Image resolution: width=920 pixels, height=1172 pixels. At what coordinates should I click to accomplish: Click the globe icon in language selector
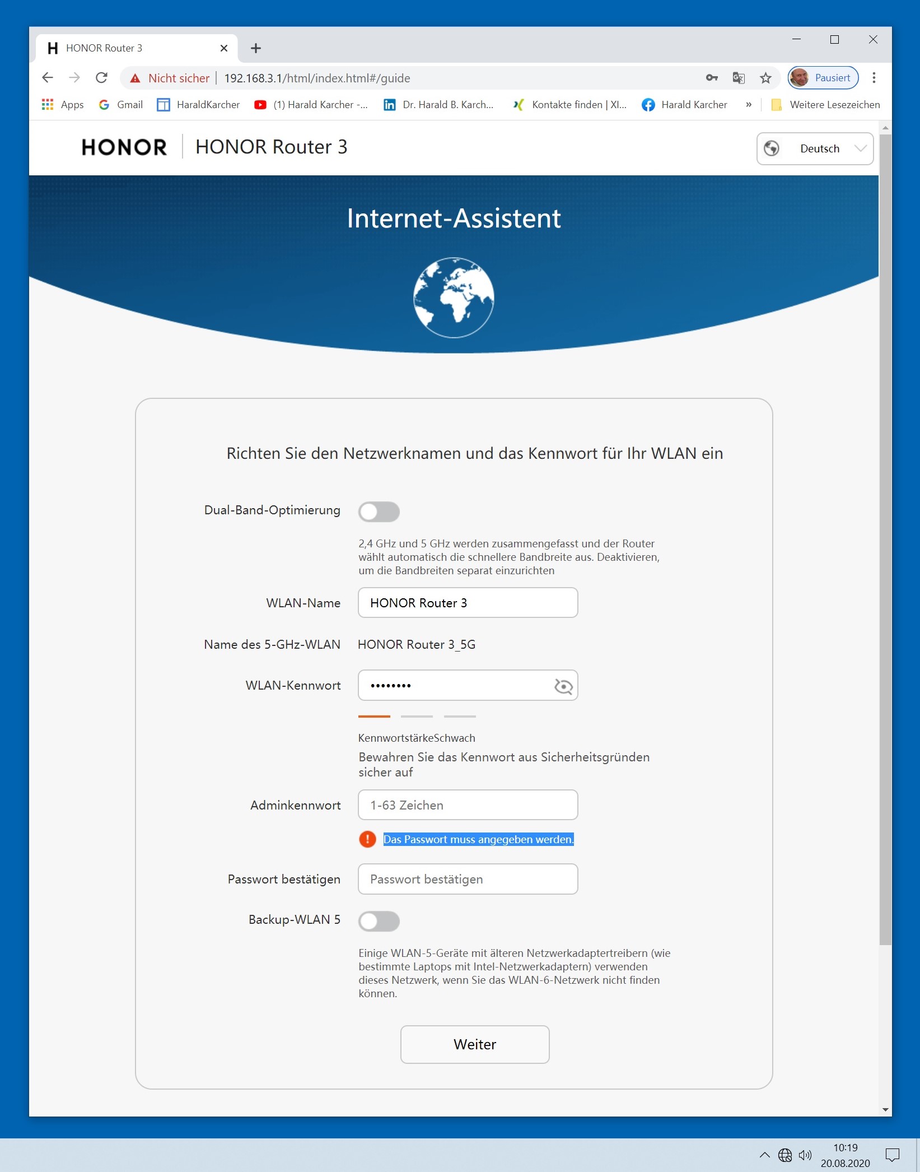coord(772,148)
